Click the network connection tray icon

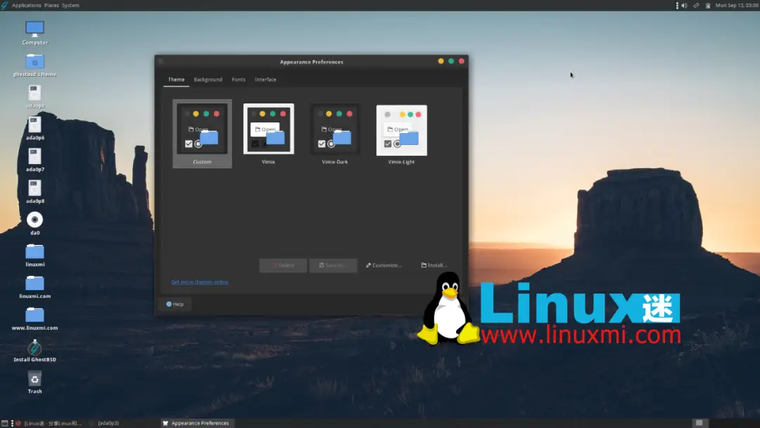696,6
